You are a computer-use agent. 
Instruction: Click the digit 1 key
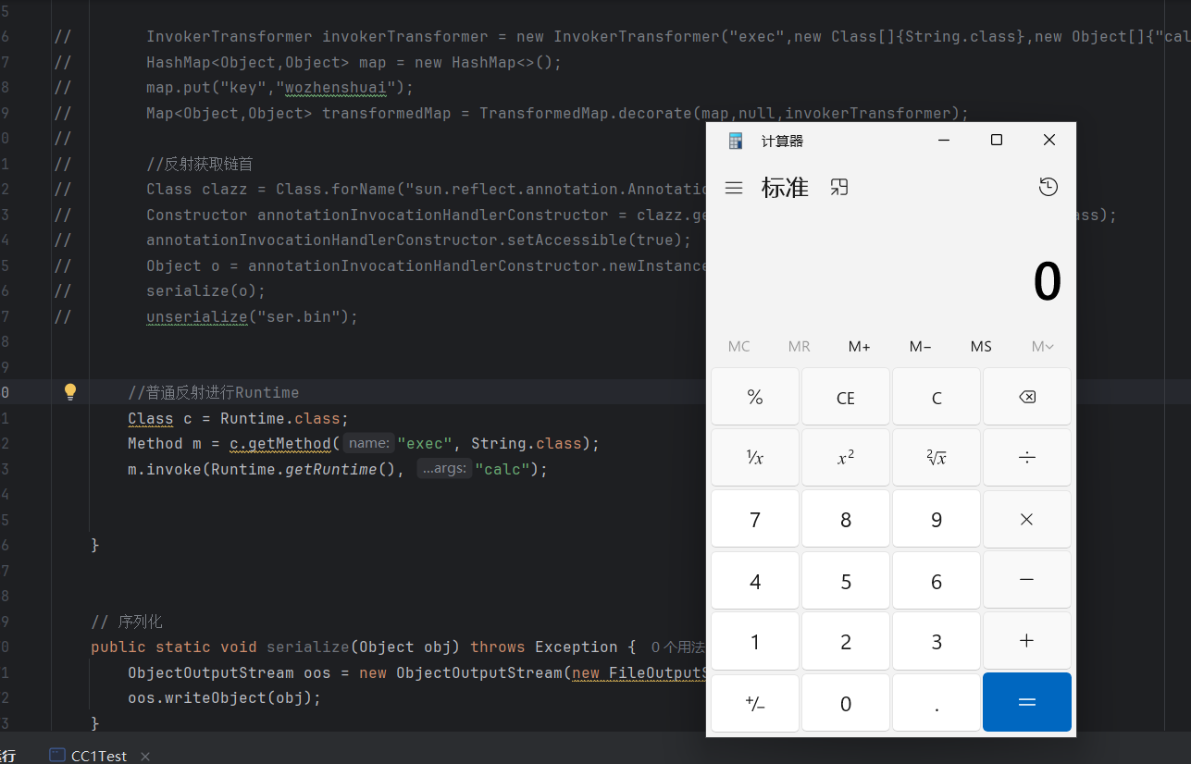(x=755, y=641)
